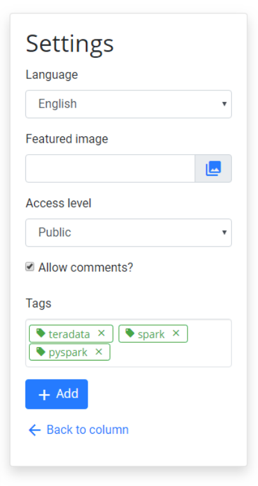
Task: Click the tag icon on teradata chip
Action: pyautogui.click(x=41, y=333)
